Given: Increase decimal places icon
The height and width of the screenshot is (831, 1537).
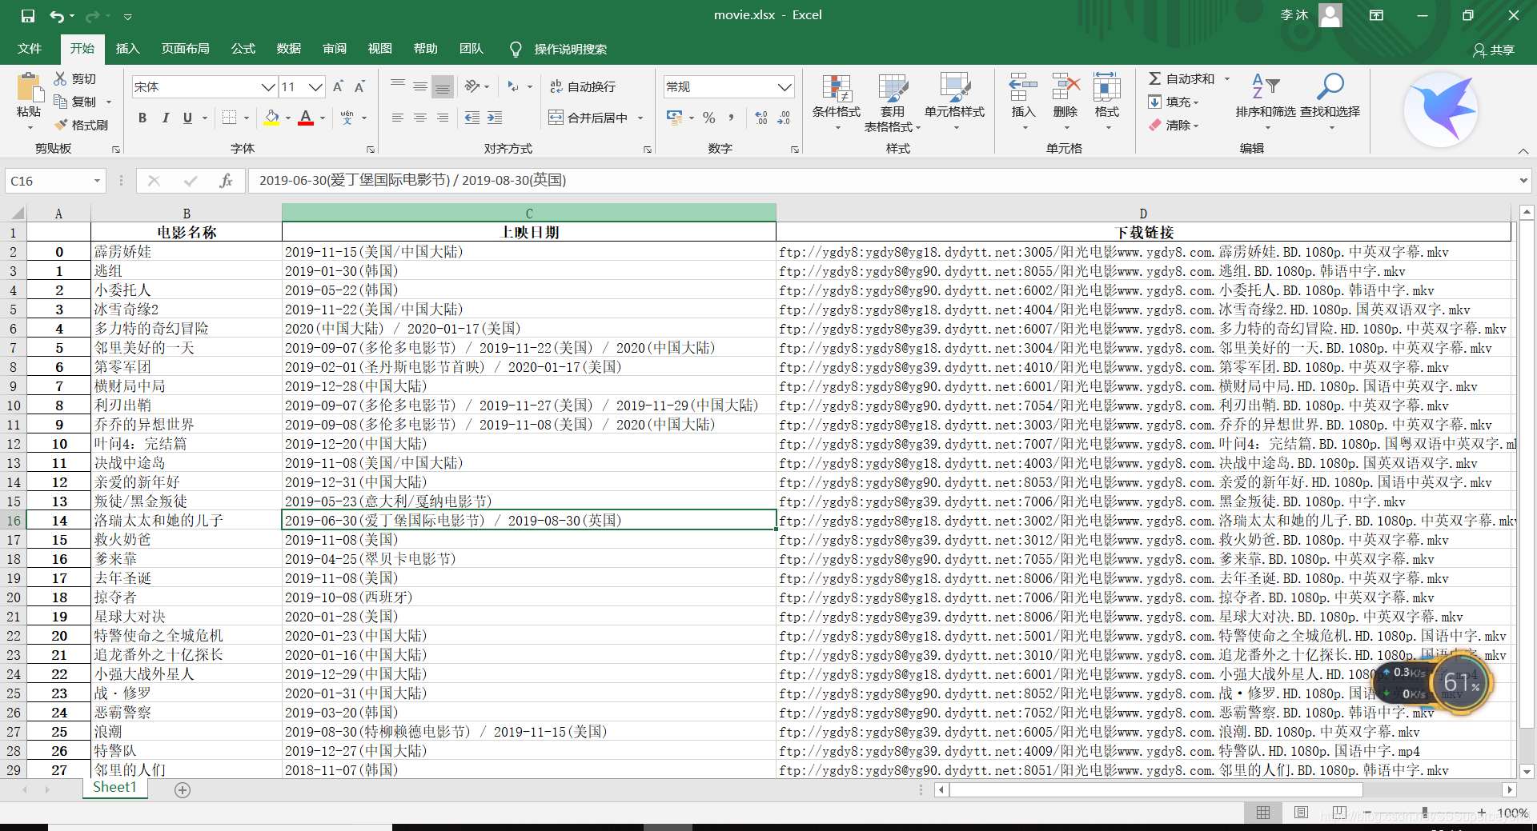Looking at the screenshot, I should (x=761, y=118).
